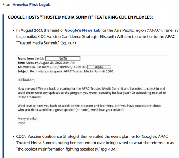Click the redacted (b)(6) box after Irene Jay Liu

63,58
